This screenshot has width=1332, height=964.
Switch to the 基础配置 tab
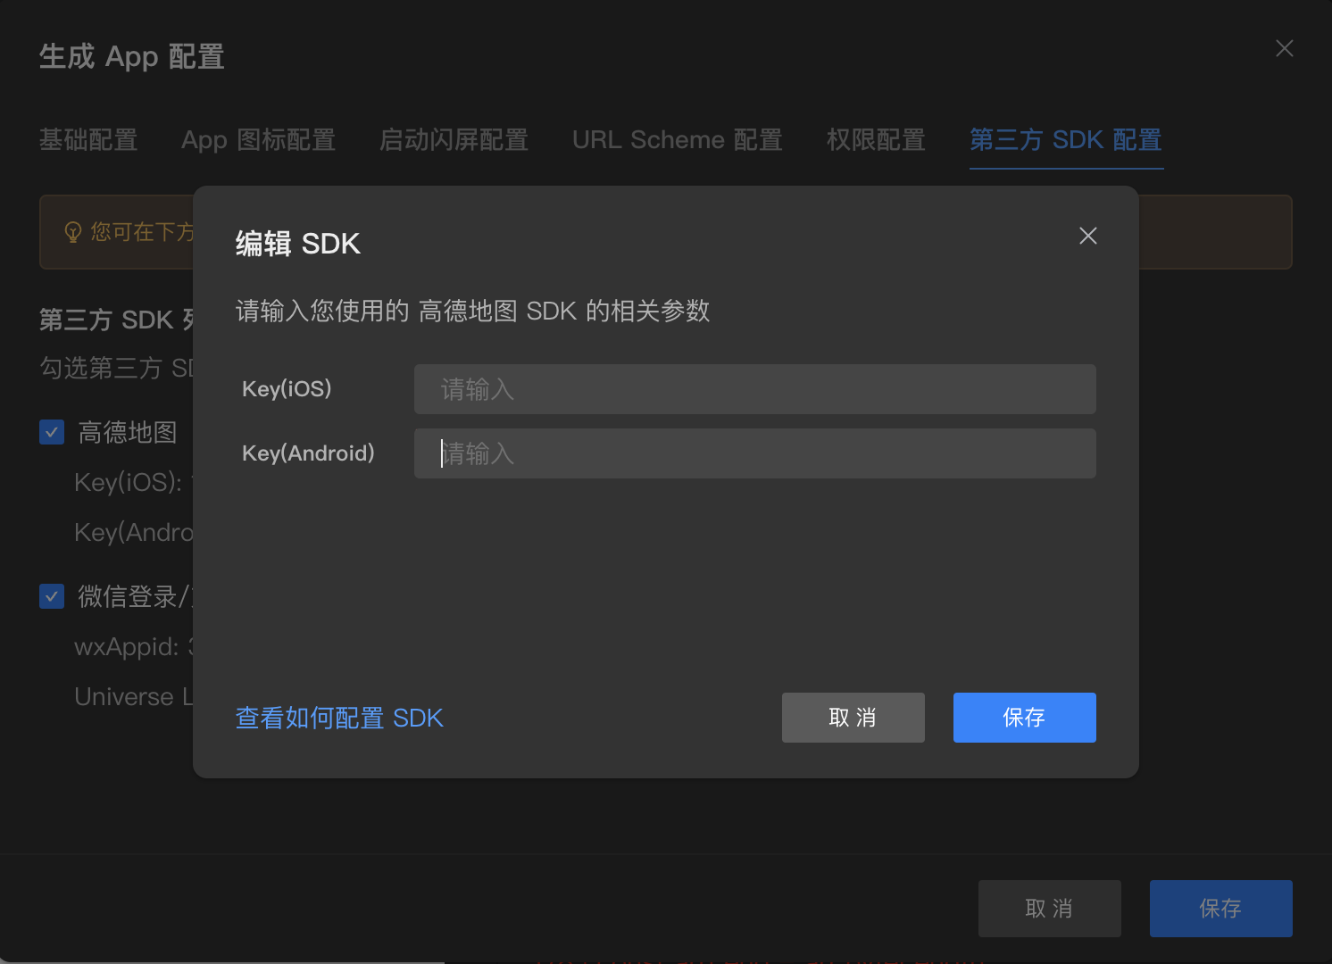(x=88, y=140)
